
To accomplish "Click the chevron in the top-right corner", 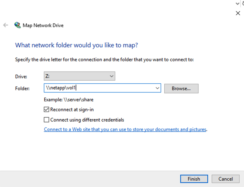I will (238, 3).
